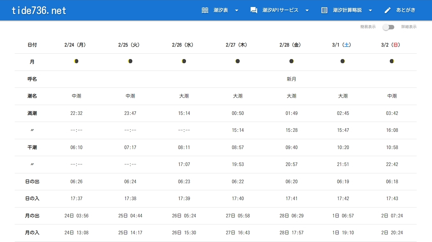Click high tide time 22:32
The image size is (432, 242).
pos(76,113)
